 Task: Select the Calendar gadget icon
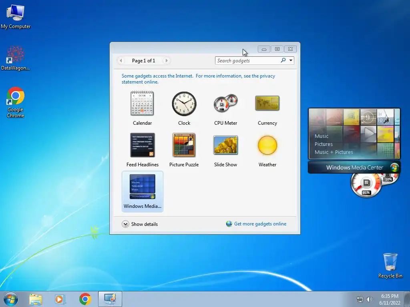(x=142, y=104)
